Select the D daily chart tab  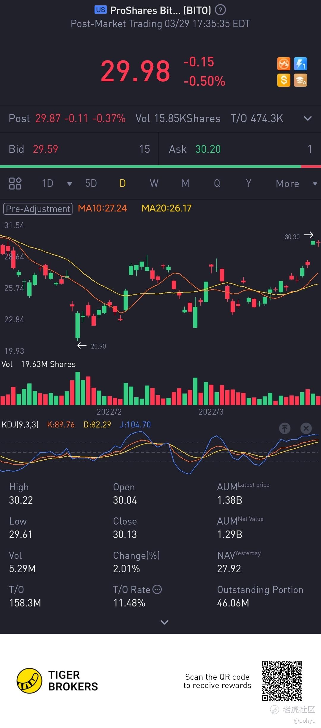coord(122,183)
